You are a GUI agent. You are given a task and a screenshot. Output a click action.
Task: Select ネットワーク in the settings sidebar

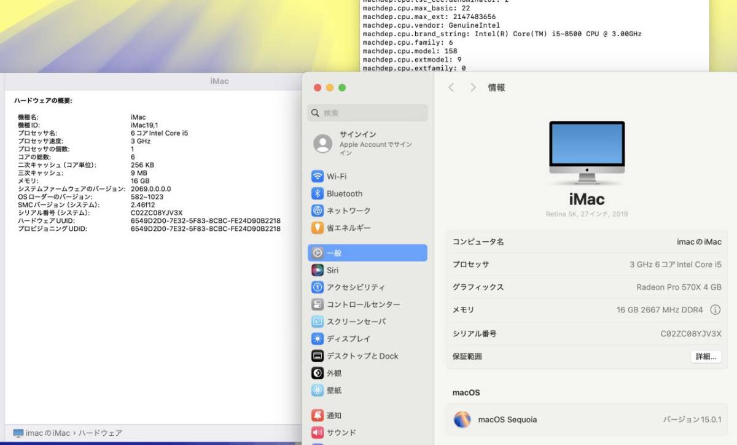pos(367,211)
